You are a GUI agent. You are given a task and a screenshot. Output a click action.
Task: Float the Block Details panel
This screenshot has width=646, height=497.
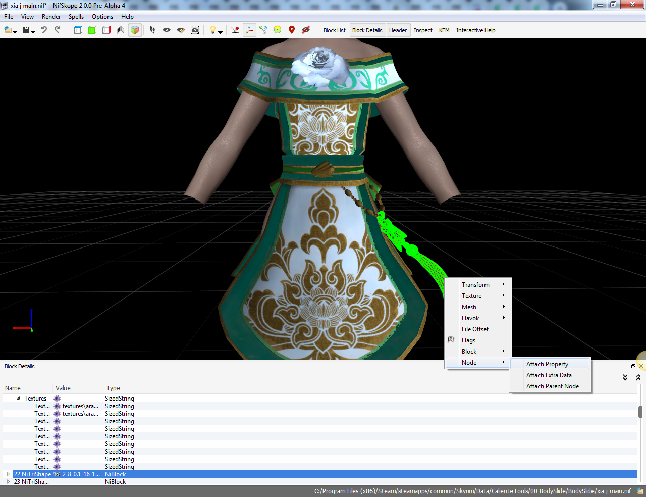pyautogui.click(x=633, y=366)
